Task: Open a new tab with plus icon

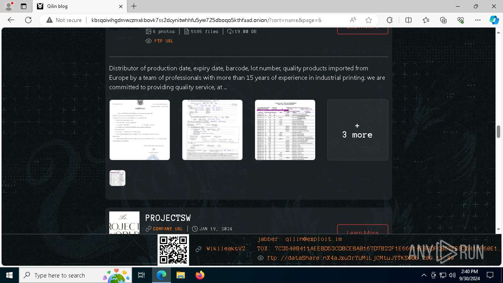Action: 134,6
